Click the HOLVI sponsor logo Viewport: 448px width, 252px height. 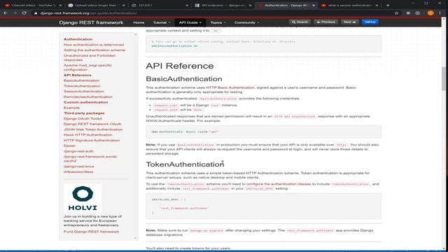[83, 198]
